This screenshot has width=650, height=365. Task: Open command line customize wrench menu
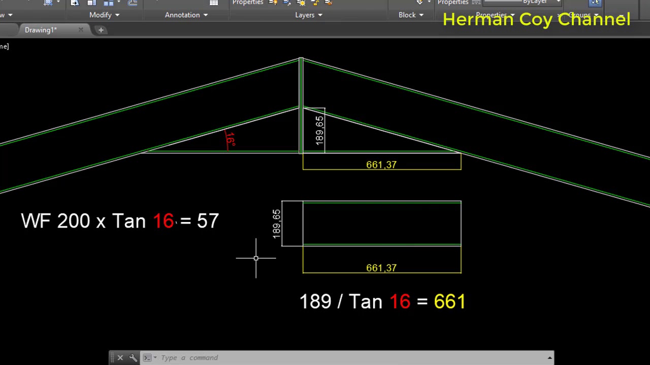point(133,358)
